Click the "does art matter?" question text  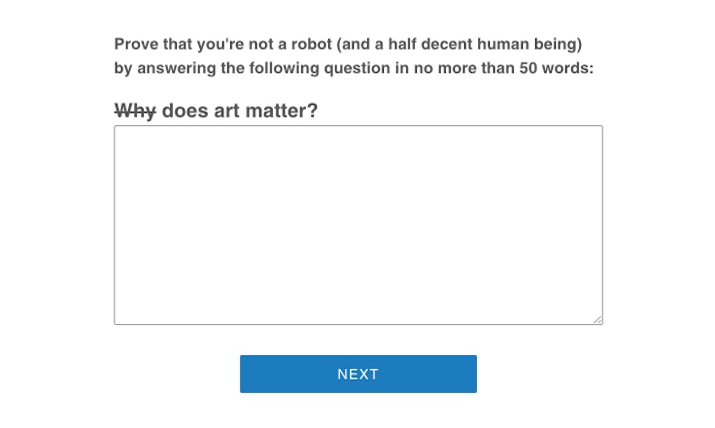point(240,111)
